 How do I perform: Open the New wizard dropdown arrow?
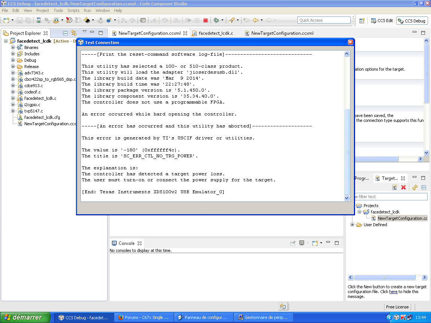point(12,20)
